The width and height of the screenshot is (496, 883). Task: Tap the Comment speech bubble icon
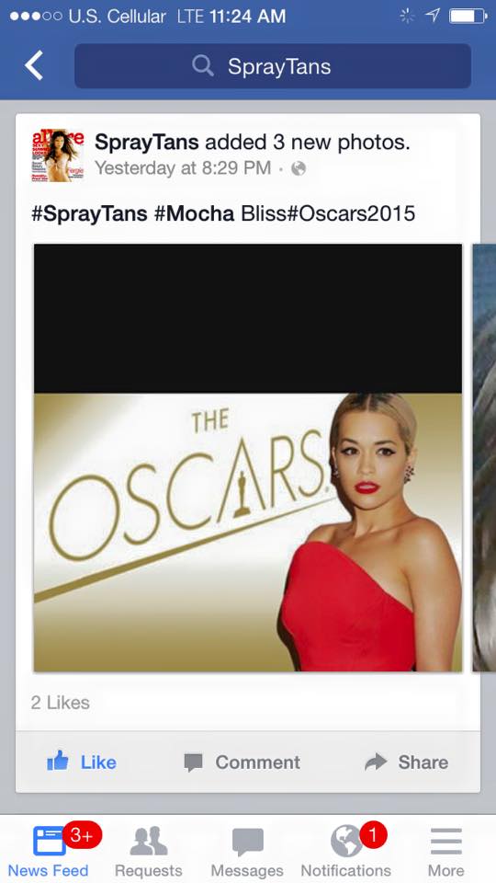pos(193,763)
